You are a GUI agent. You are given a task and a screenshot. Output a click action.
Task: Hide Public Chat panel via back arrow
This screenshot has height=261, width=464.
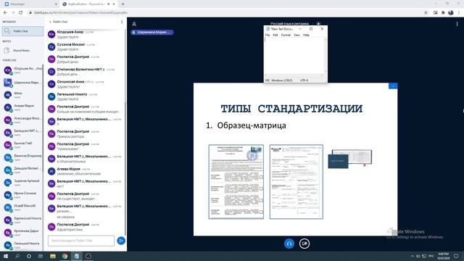click(x=58, y=22)
